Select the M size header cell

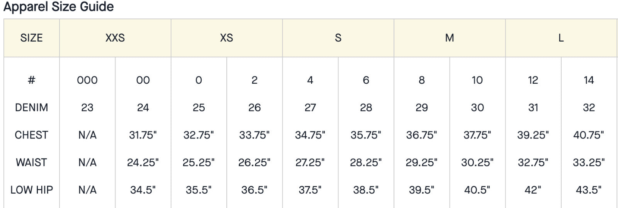tap(449, 38)
